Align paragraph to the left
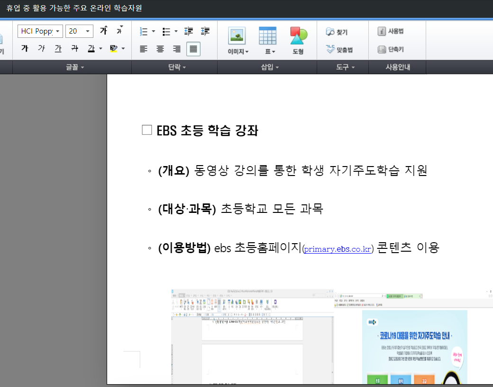 [144, 49]
